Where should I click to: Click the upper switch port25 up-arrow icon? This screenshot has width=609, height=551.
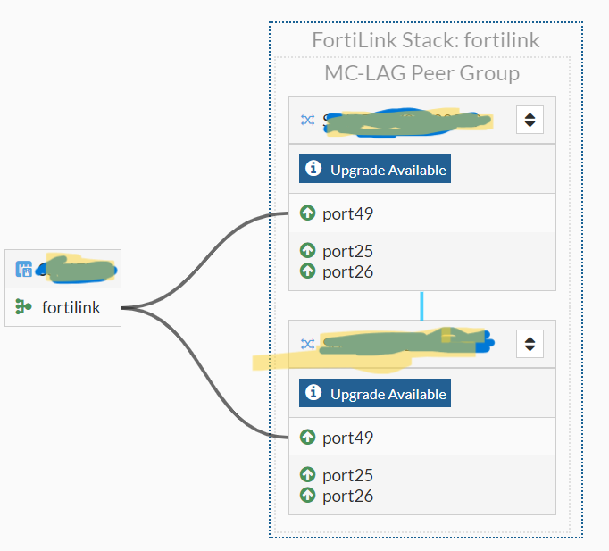(308, 251)
